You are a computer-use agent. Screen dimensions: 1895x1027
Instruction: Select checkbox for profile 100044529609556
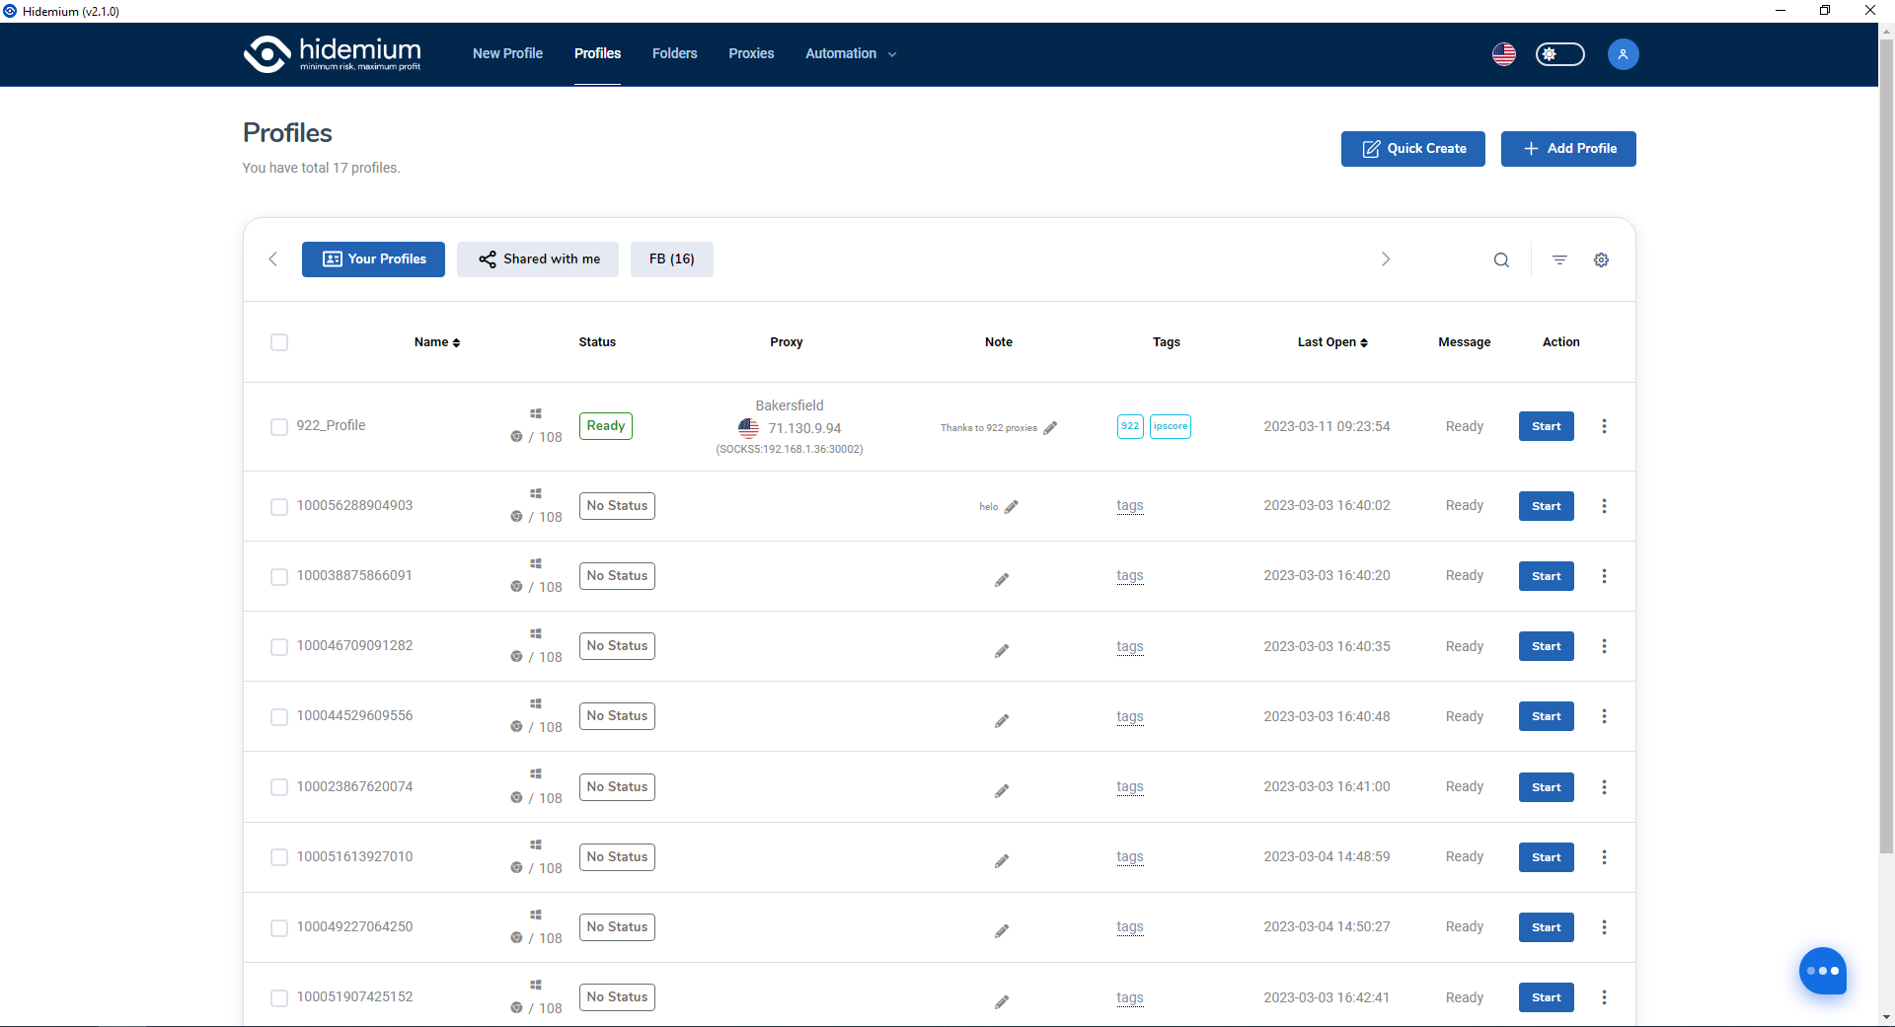click(279, 716)
